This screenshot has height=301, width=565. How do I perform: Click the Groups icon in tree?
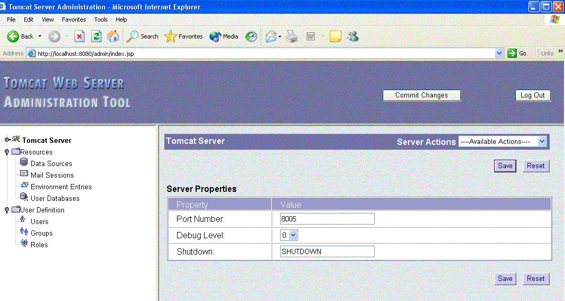point(23,232)
